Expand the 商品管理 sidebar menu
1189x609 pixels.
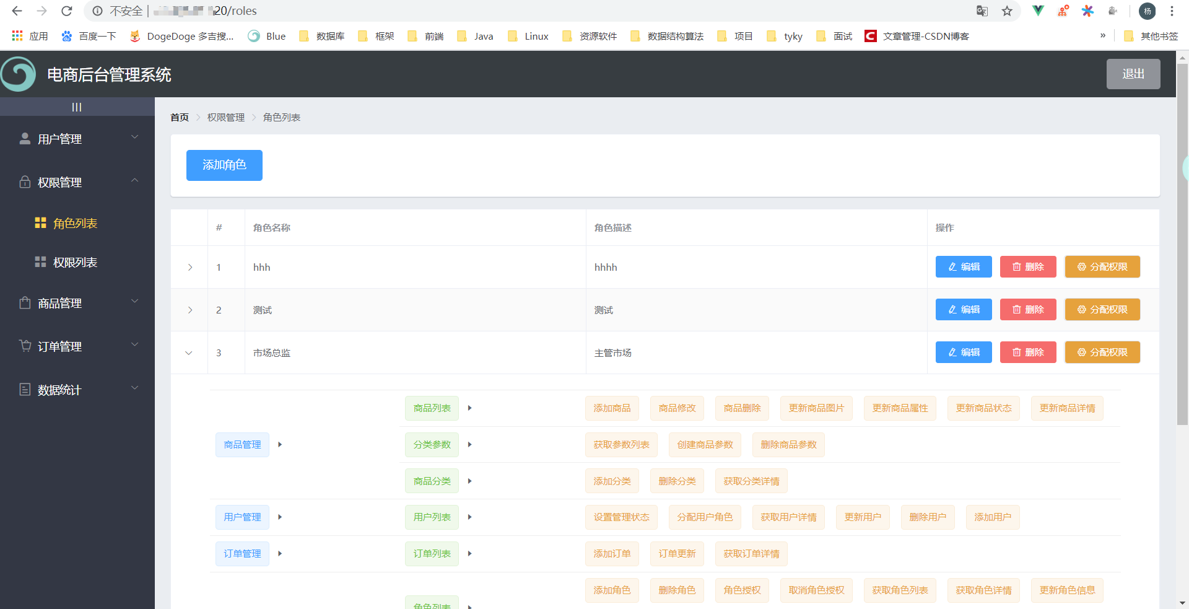point(77,303)
